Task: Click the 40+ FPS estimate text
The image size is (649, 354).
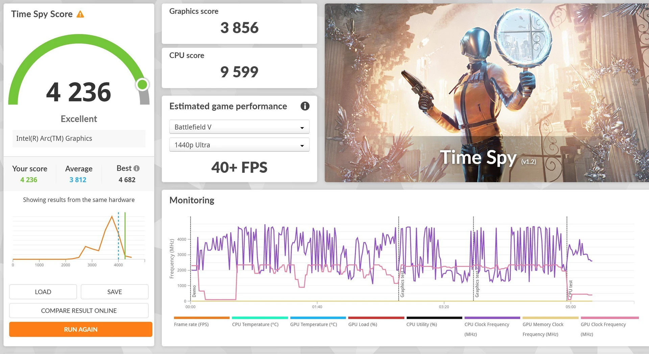Action: tap(239, 167)
